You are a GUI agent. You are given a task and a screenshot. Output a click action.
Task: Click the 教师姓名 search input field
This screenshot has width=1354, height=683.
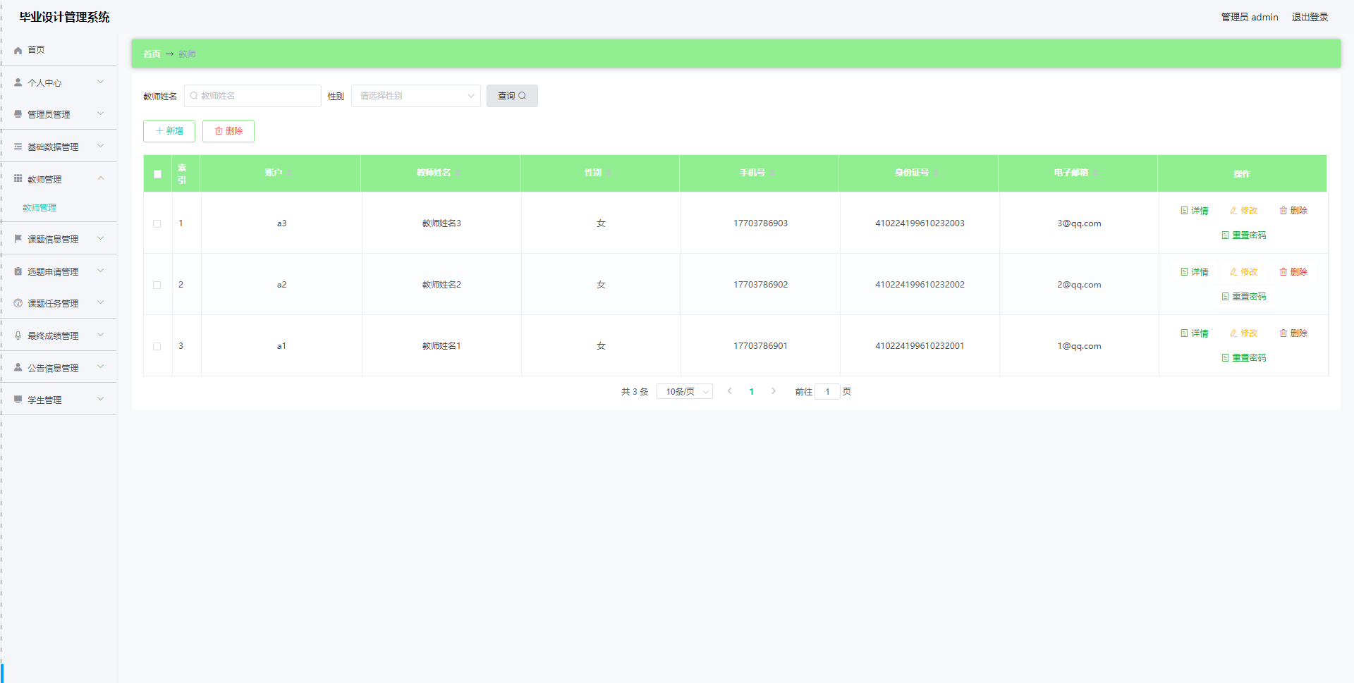[x=252, y=96]
